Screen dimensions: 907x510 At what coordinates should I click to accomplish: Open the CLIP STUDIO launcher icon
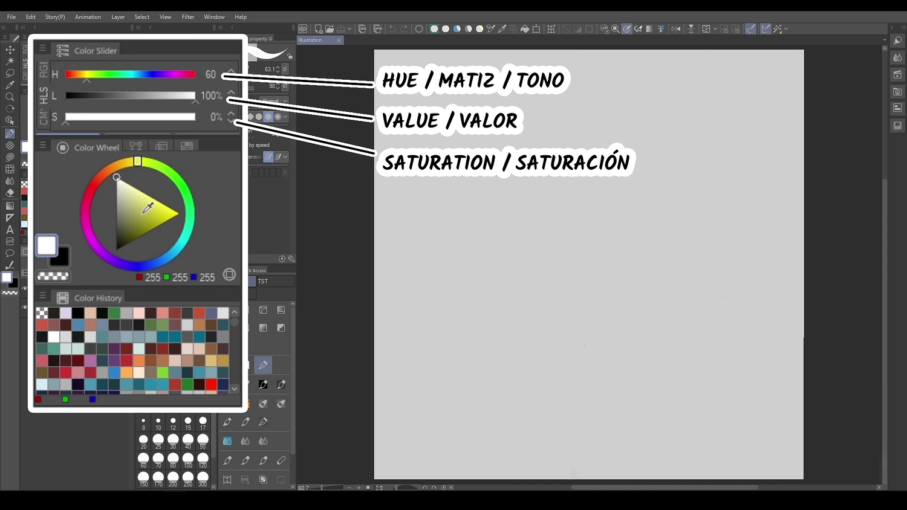(303, 28)
